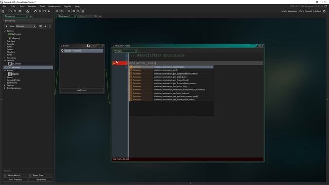Expand the Options folder

pos(5,86)
